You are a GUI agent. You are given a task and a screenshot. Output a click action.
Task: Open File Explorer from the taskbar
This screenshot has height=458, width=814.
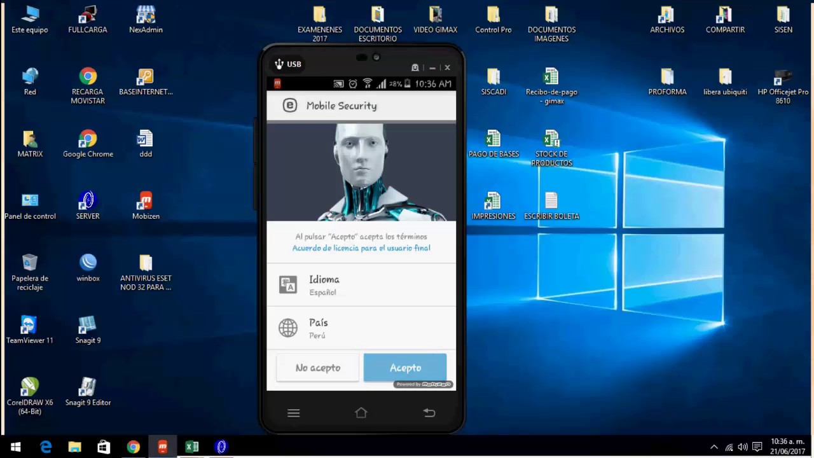click(x=74, y=447)
